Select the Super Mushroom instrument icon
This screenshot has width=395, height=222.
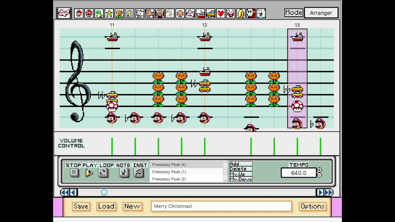89,13
